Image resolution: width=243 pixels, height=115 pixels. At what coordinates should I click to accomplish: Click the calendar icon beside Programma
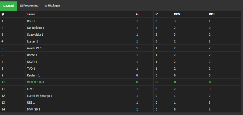(21, 6)
